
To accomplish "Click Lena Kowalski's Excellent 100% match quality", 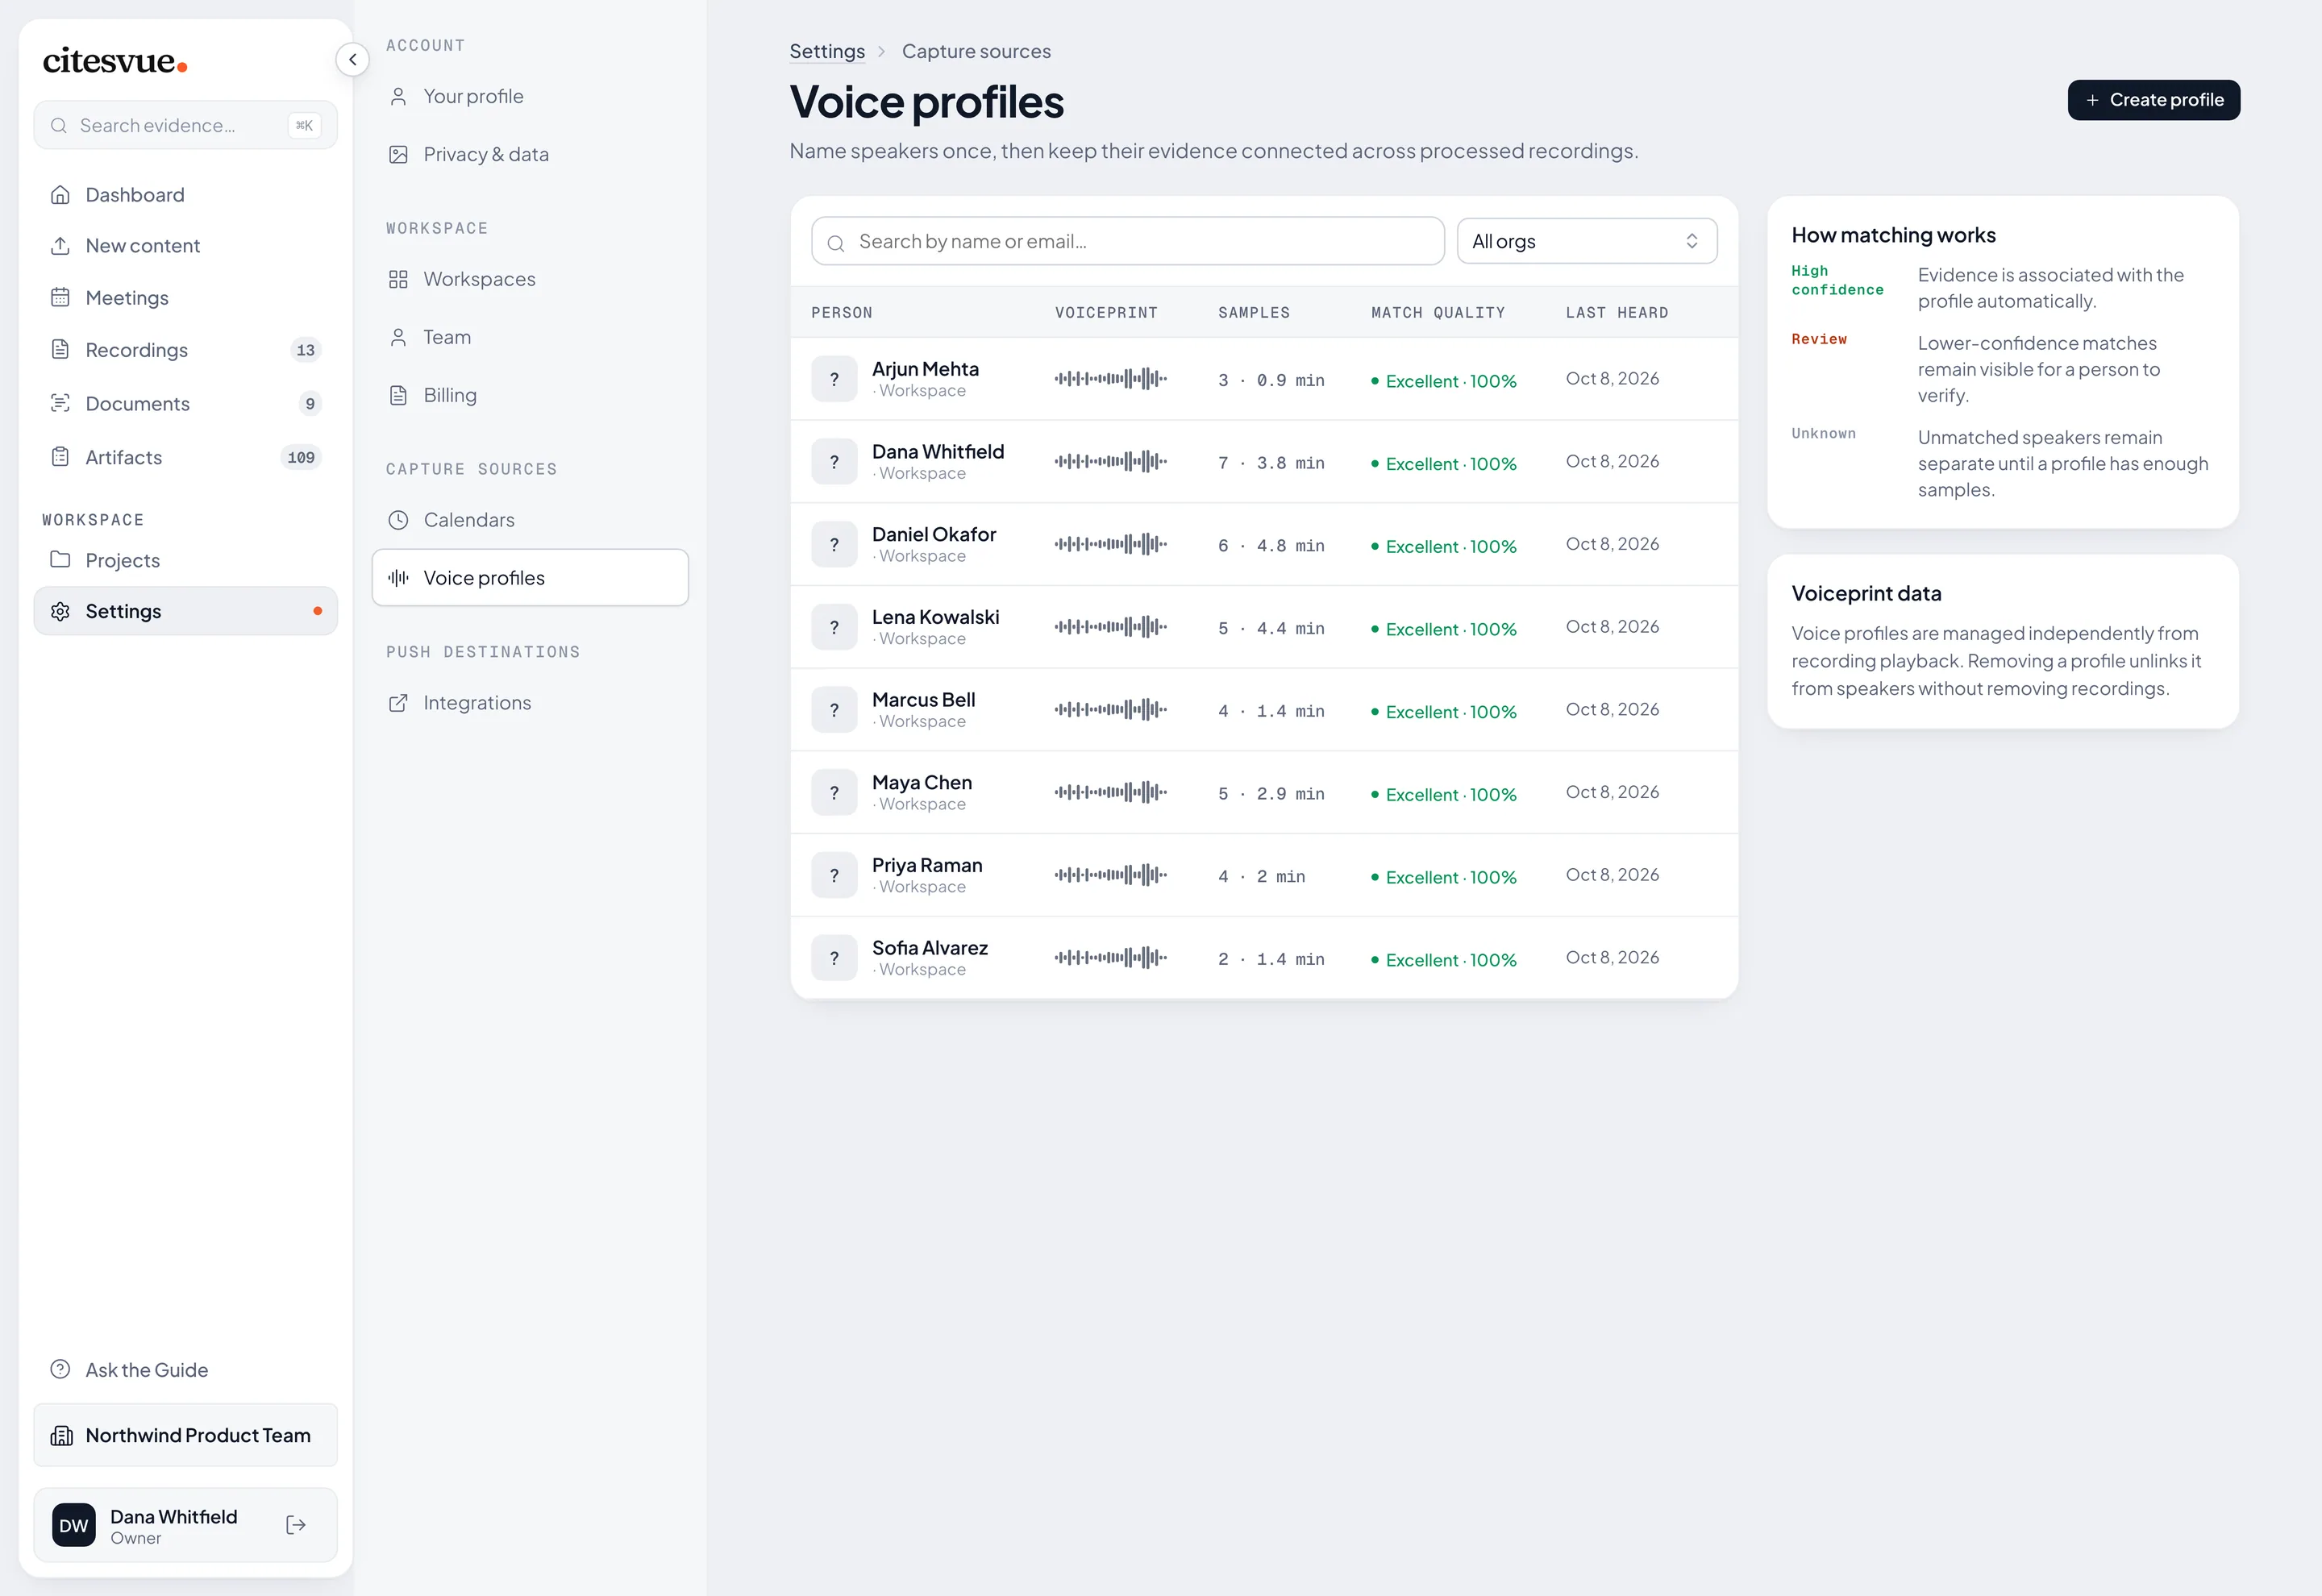I will pos(1443,629).
